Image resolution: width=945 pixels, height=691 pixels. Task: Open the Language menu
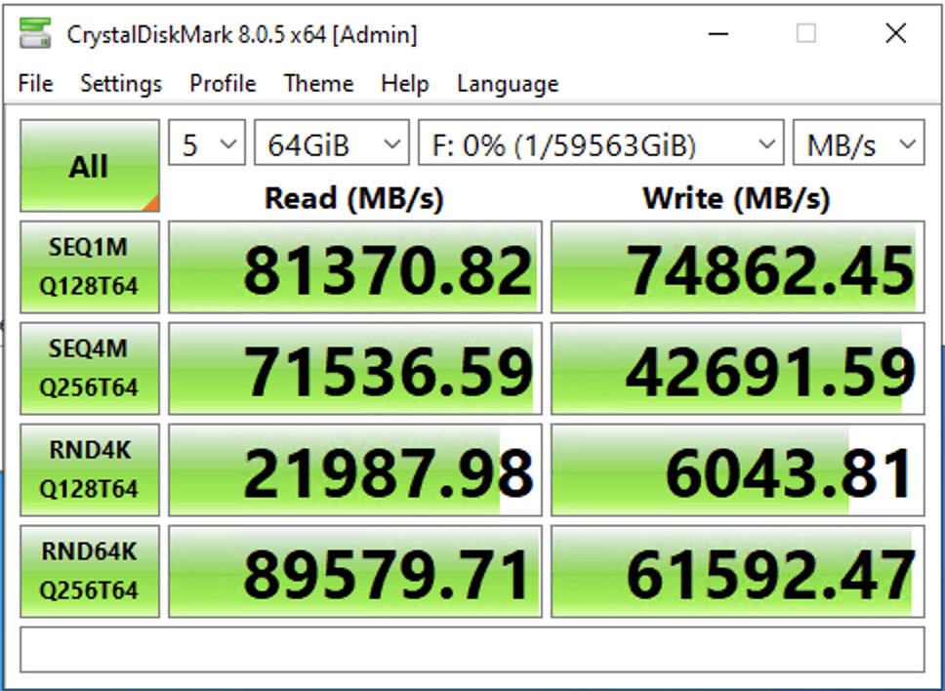coord(507,84)
